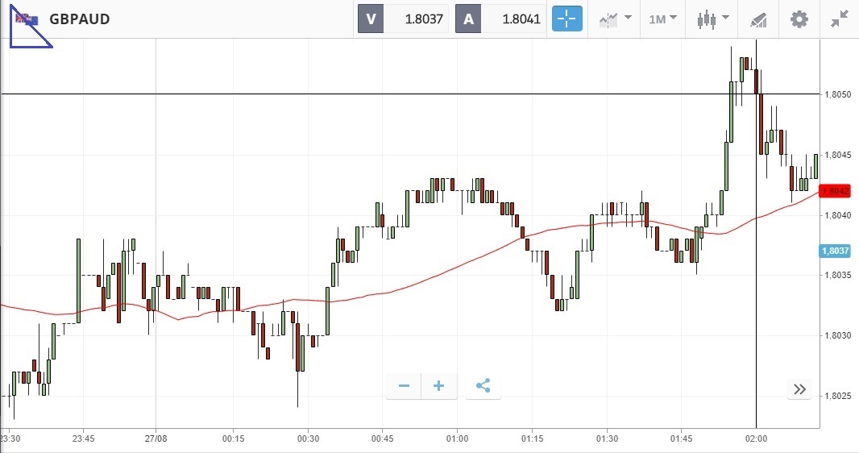Click the 27/08 date marker
Screen dimensions: 859x453
tap(156, 438)
